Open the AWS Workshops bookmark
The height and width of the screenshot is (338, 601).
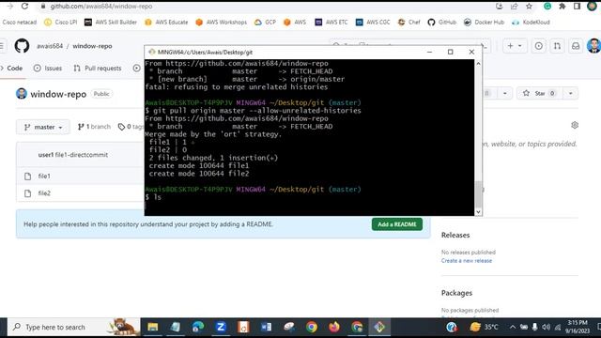pyautogui.click(x=222, y=23)
